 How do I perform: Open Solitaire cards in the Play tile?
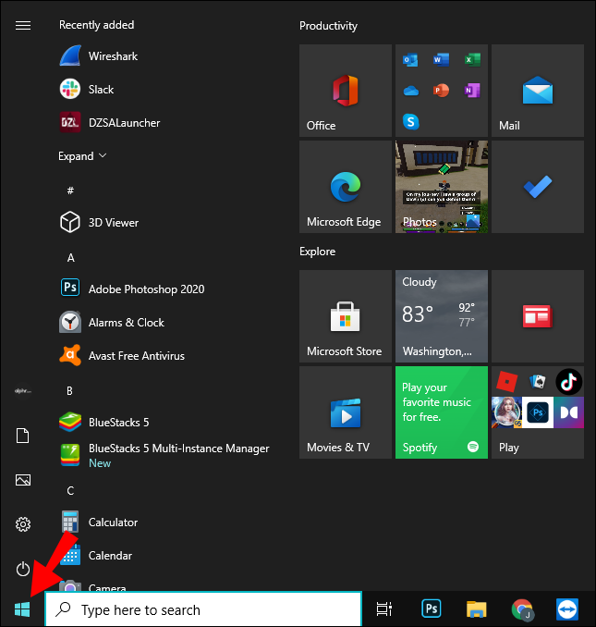pyautogui.click(x=538, y=382)
